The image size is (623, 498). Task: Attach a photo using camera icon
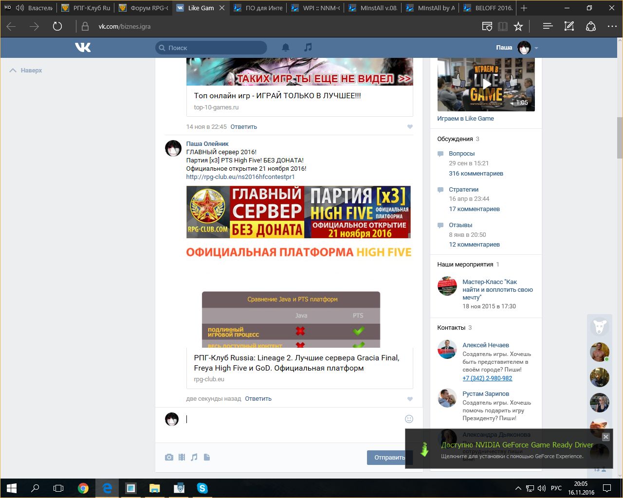pyautogui.click(x=169, y=457)
